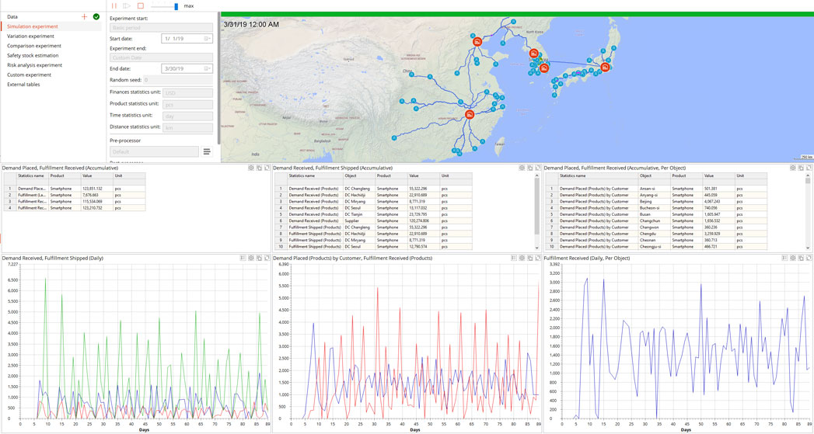Pause the running simulation
The width and height of the screenshot is (814, 434).
tap(114, 5)
